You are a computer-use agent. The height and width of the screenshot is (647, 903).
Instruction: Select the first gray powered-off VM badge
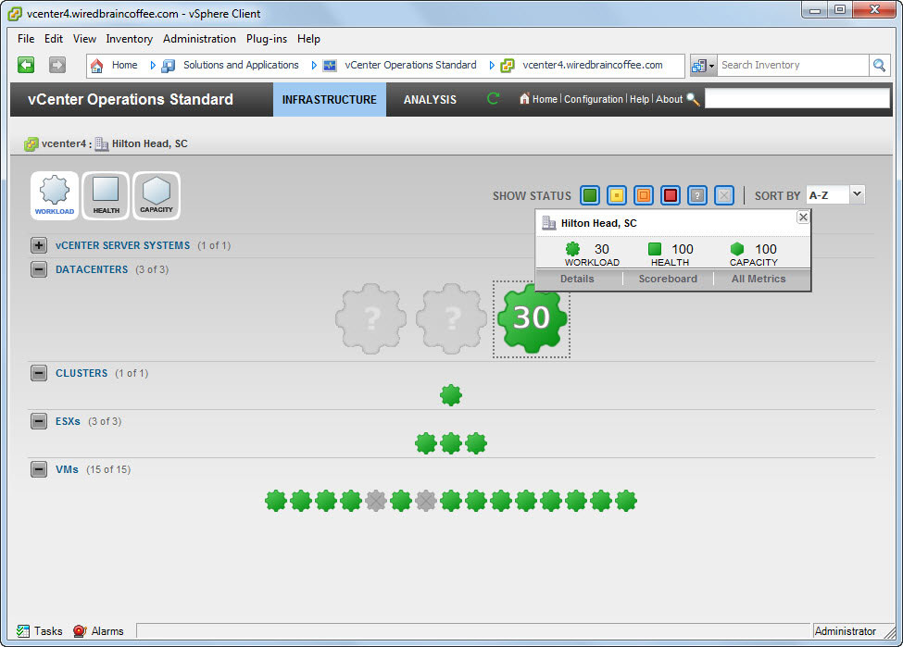(x=376, y=501)
